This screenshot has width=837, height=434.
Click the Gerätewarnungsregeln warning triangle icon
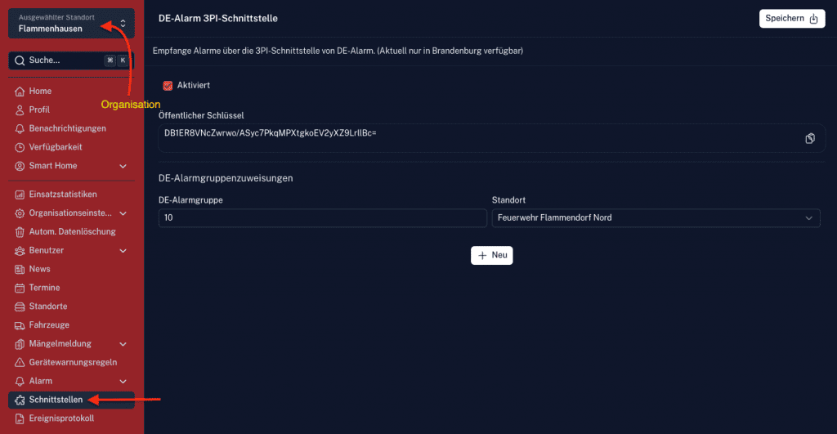point(20,362)
